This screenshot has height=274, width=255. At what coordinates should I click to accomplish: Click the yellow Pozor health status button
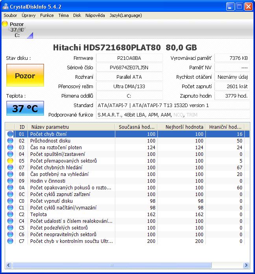[25, 76]
